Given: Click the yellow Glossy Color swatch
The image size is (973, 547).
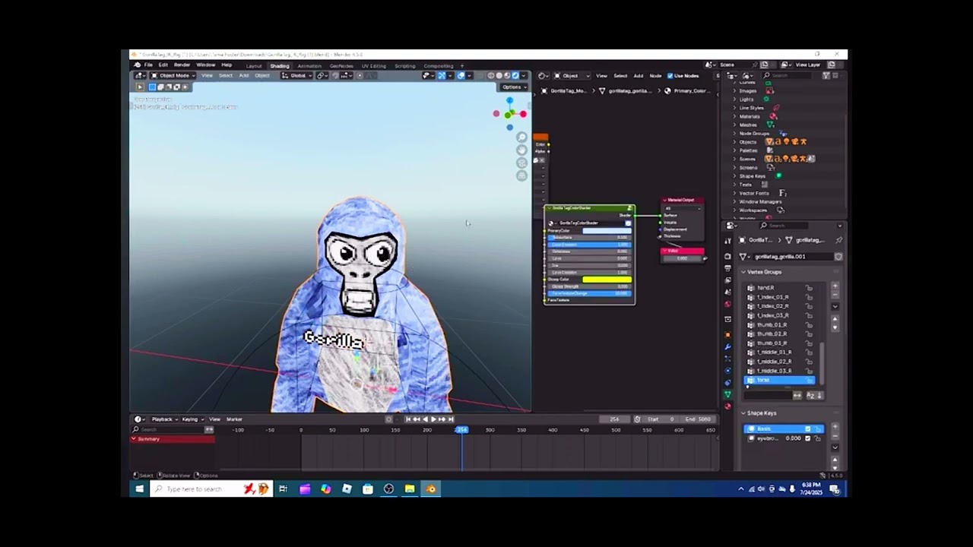Looking at the screenshot, I should pyautogui.click(x=607, y=280).
